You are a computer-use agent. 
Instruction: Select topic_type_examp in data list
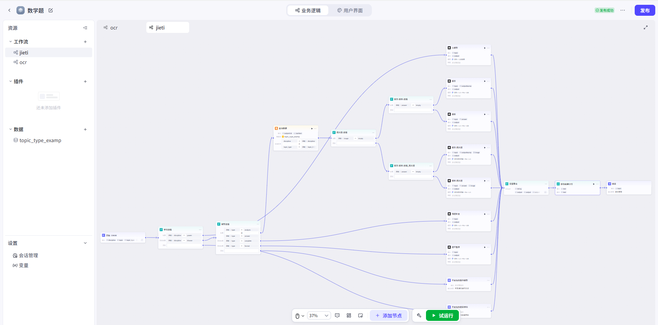(x=40, y=140)
